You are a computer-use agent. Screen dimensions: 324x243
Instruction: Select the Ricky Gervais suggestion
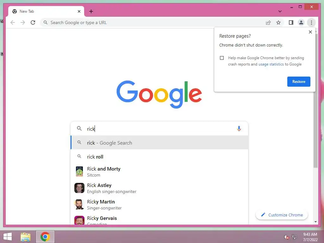[x=159, y=220]
